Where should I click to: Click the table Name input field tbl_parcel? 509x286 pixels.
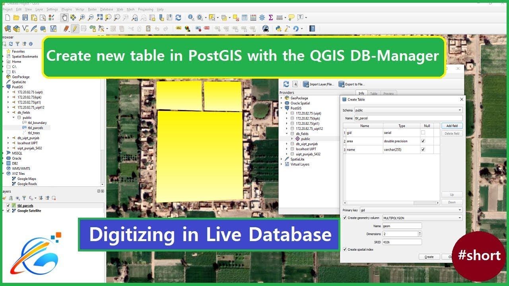tap(408, 118)
